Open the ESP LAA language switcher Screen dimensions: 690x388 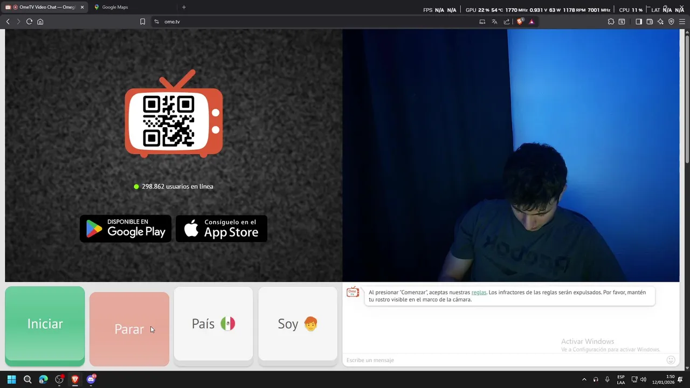pyautogui.click(x=621, y=379)
